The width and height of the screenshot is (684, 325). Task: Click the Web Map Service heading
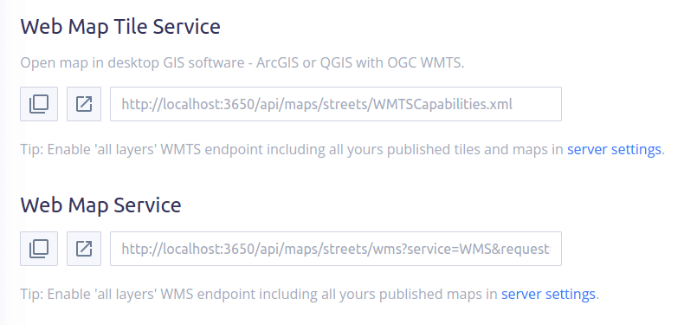coord(100,205)
